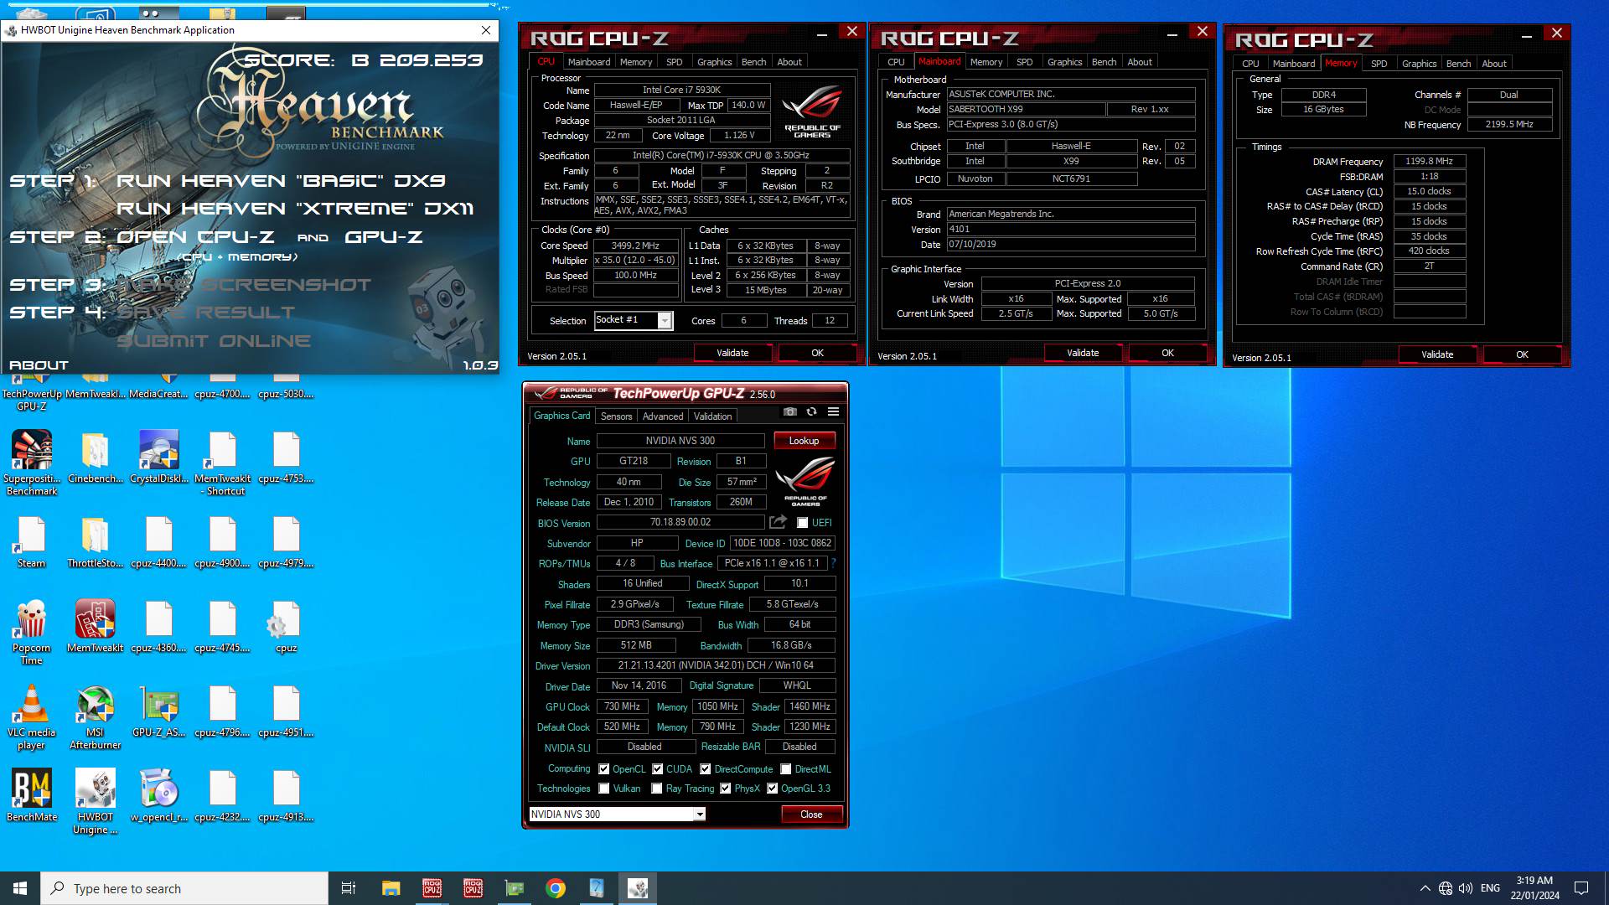Click Run Heaven Xtreme DX11 option

click(x=295, y=209)
